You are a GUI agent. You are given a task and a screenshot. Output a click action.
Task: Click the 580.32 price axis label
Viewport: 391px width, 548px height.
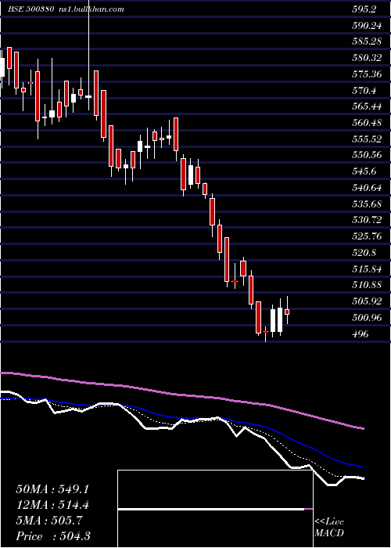point(367,58)
